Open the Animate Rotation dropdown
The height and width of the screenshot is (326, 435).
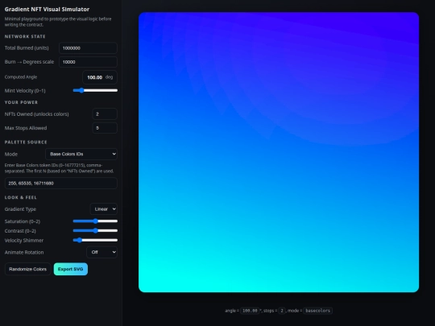pyautogui.click(x=101, y=252)
